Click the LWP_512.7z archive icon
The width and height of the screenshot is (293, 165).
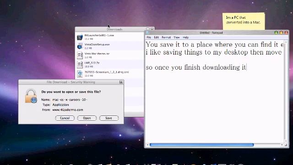(80, 65)
